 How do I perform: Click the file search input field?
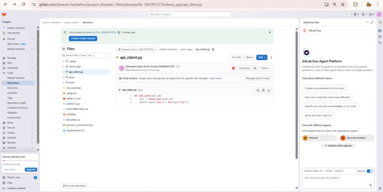(86, 56)
